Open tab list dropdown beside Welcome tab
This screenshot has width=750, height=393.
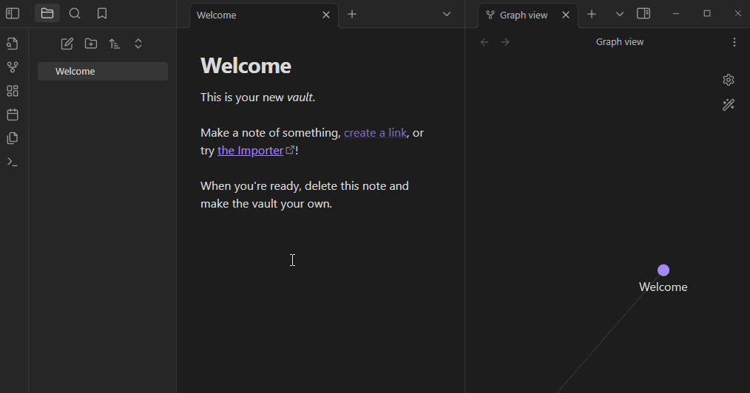point(447,14)
